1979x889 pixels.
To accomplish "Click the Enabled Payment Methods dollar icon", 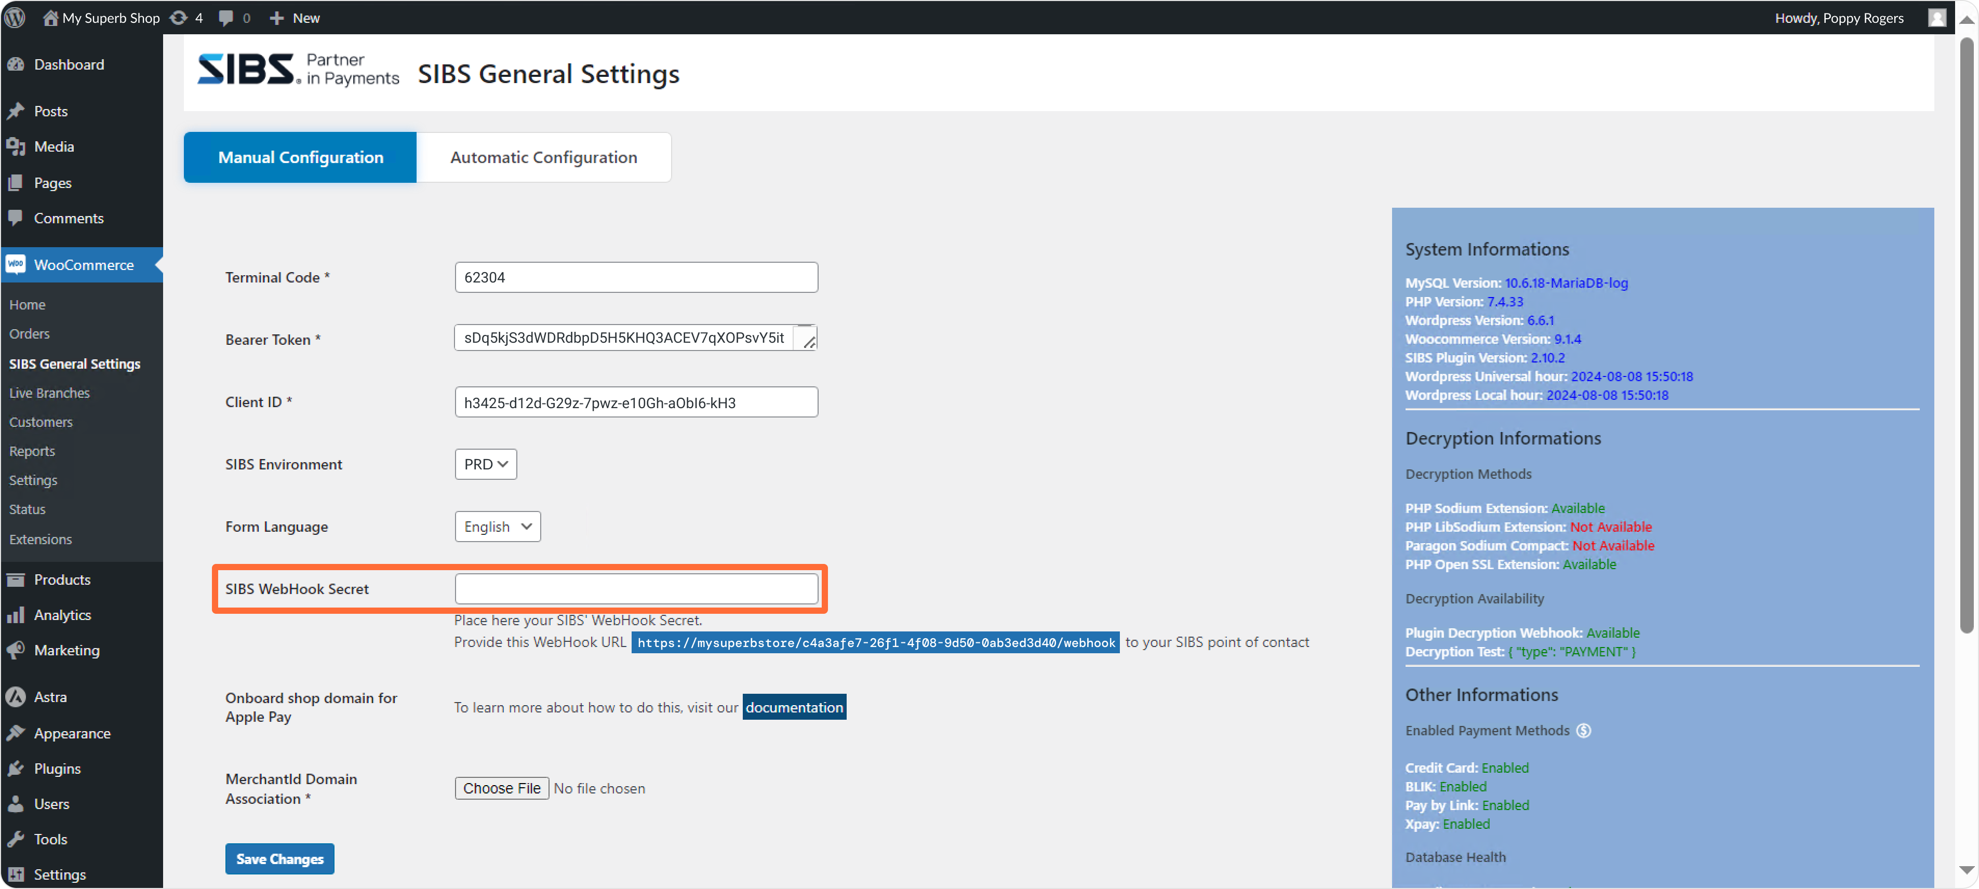I will 1583,730.
